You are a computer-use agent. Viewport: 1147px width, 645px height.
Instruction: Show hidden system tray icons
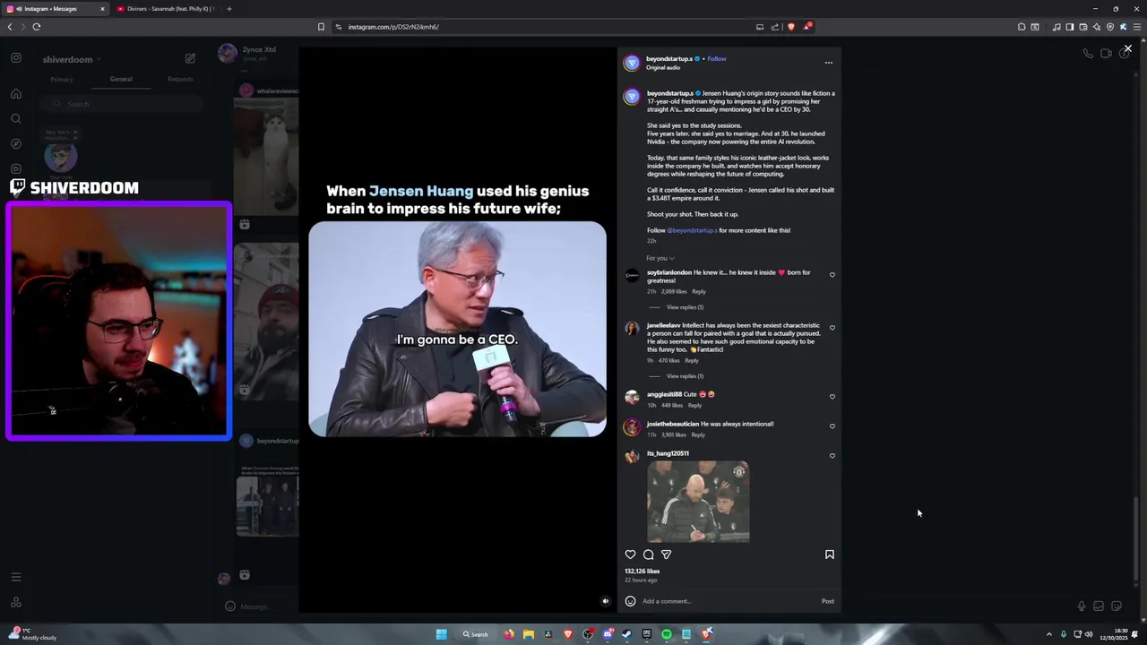coord(1049,634)
